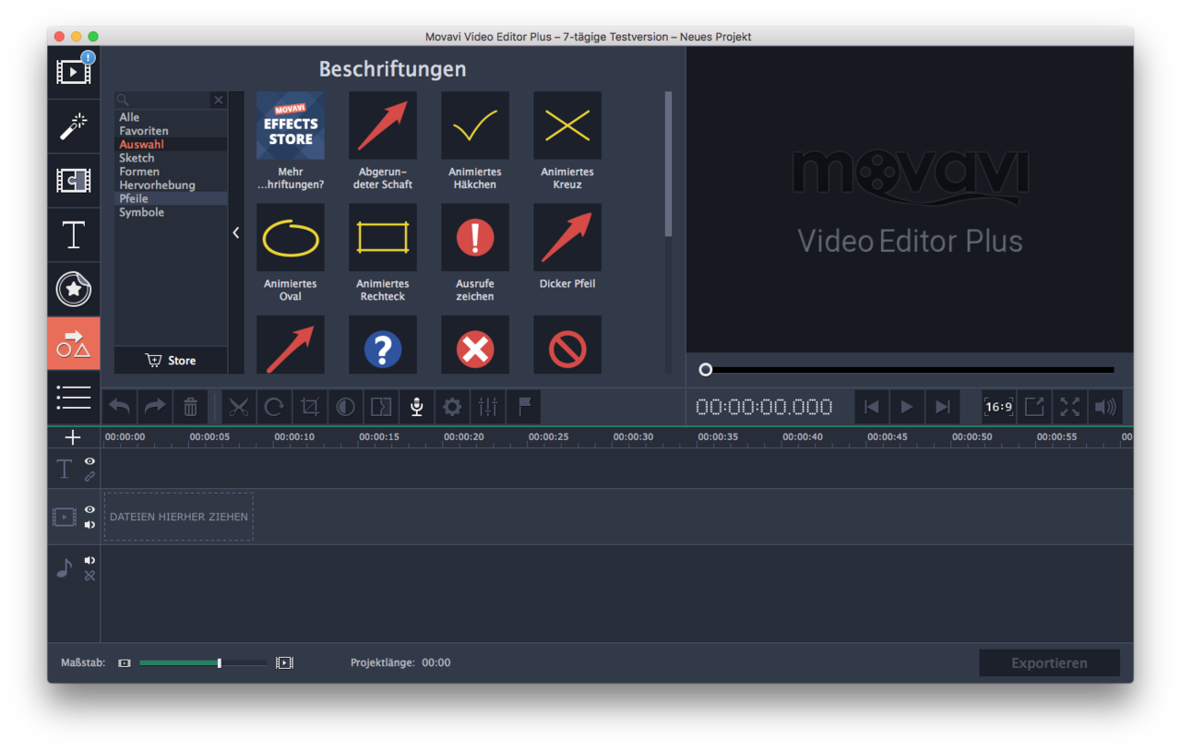Click the callouts list scrollbar
The width and height of the screenshot is (1181, 751).
click(x=668, y=164)
